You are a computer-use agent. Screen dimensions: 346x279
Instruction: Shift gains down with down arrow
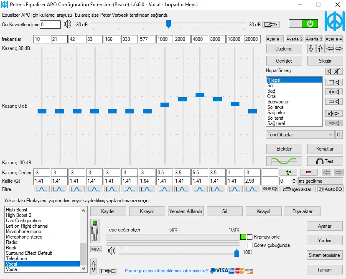pos(311,48)
